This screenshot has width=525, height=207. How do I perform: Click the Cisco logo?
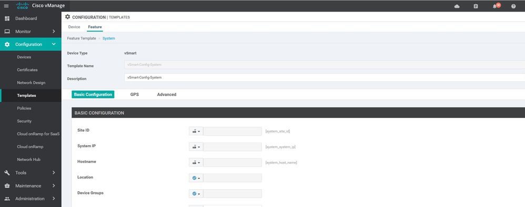tap(23, 6)
